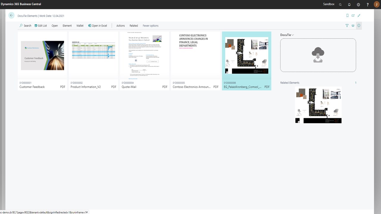The image size is (381, 214).
Task: Expand the DocuTie factbox dropdown chevron
Action: click(x=293, y=35)
